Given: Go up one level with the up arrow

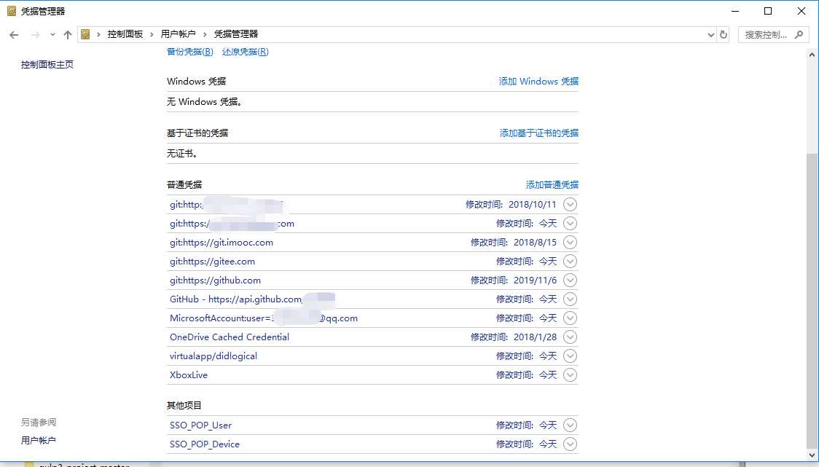Looking at the screenshot, I should click(67, 34).
